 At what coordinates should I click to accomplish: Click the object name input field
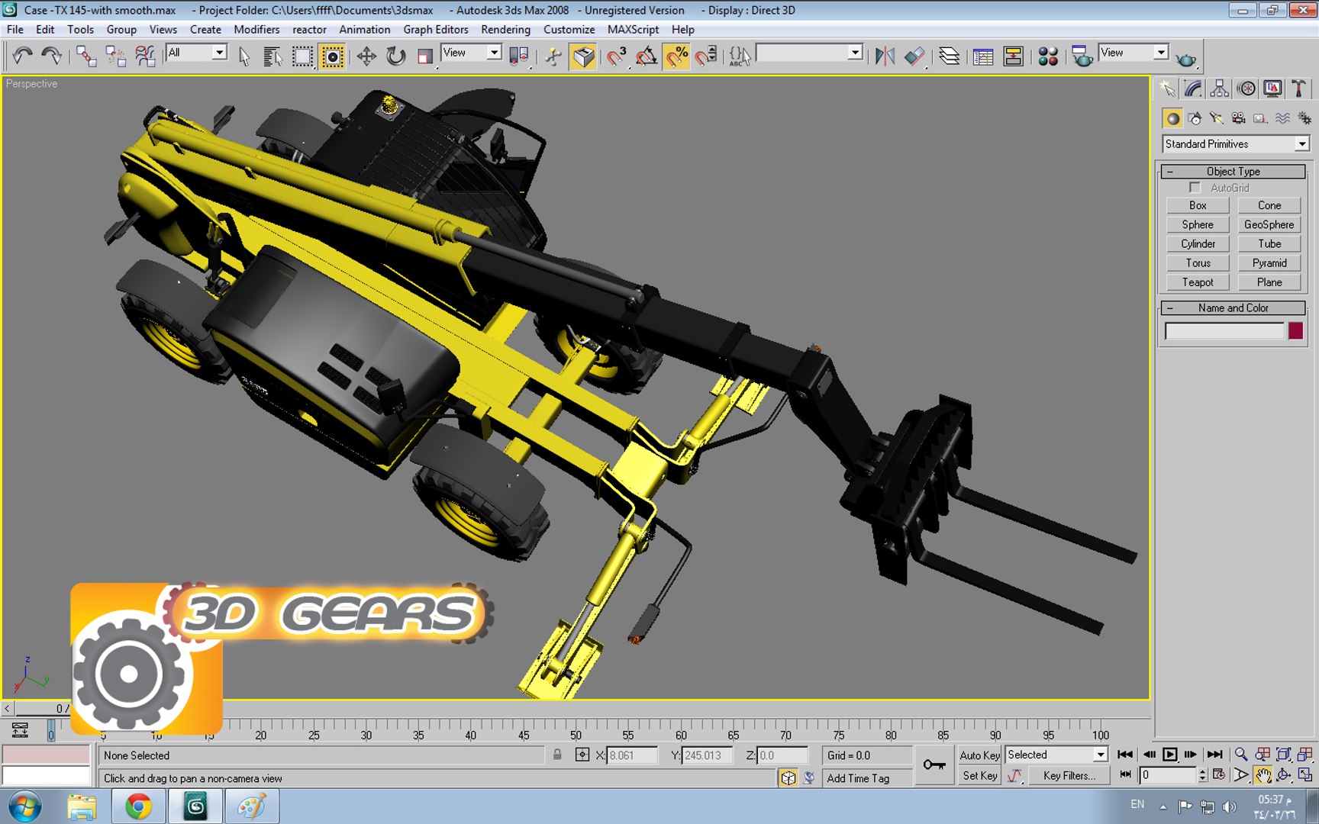[x=1225, y=331]
